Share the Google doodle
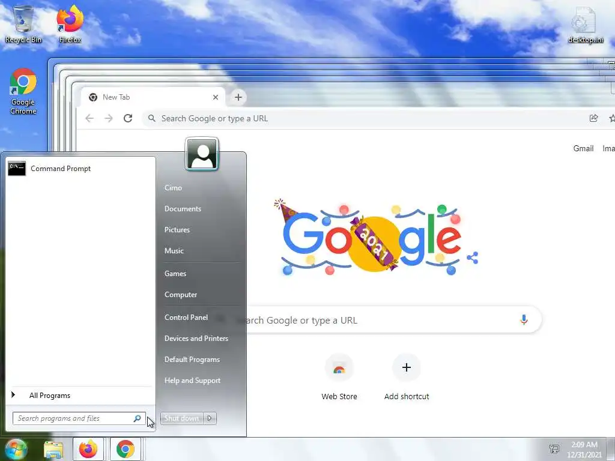Screen dimensions: 615x461 coord(473,258)
